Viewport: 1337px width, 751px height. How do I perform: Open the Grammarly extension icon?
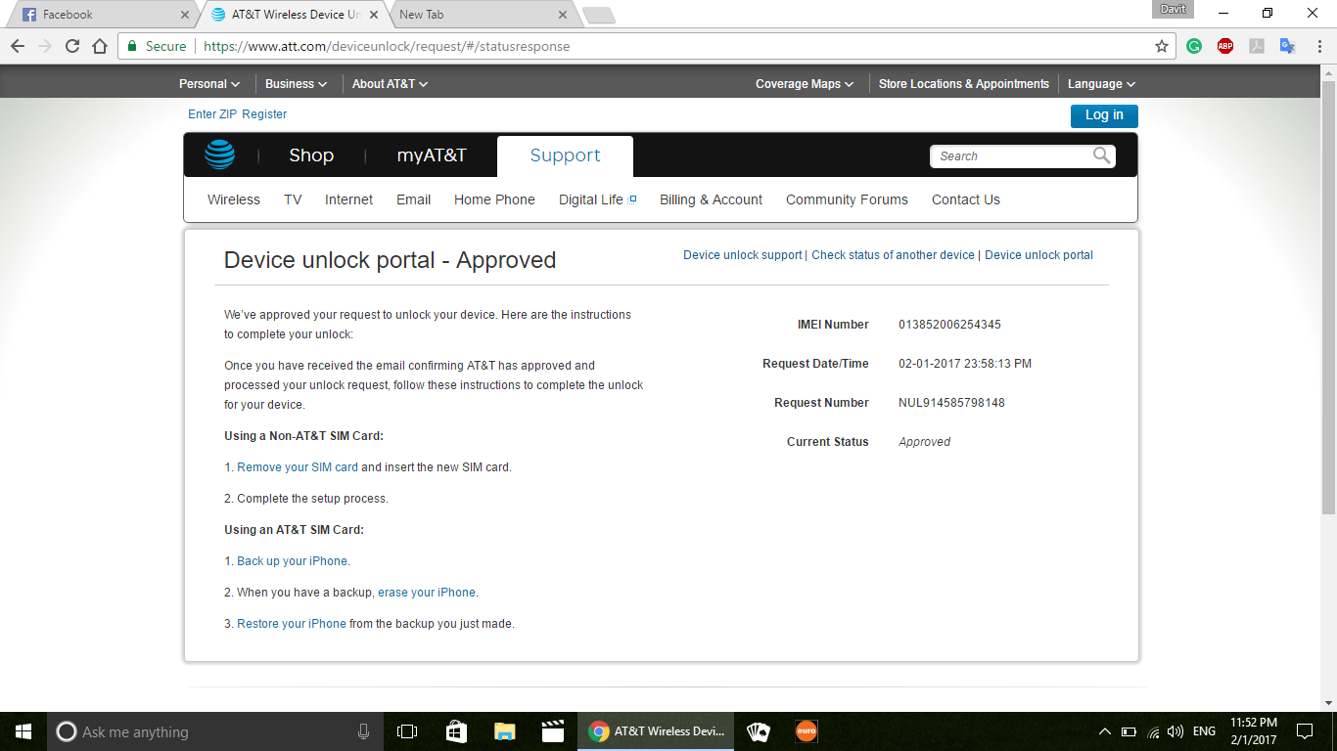click(x=1194, y=46)
